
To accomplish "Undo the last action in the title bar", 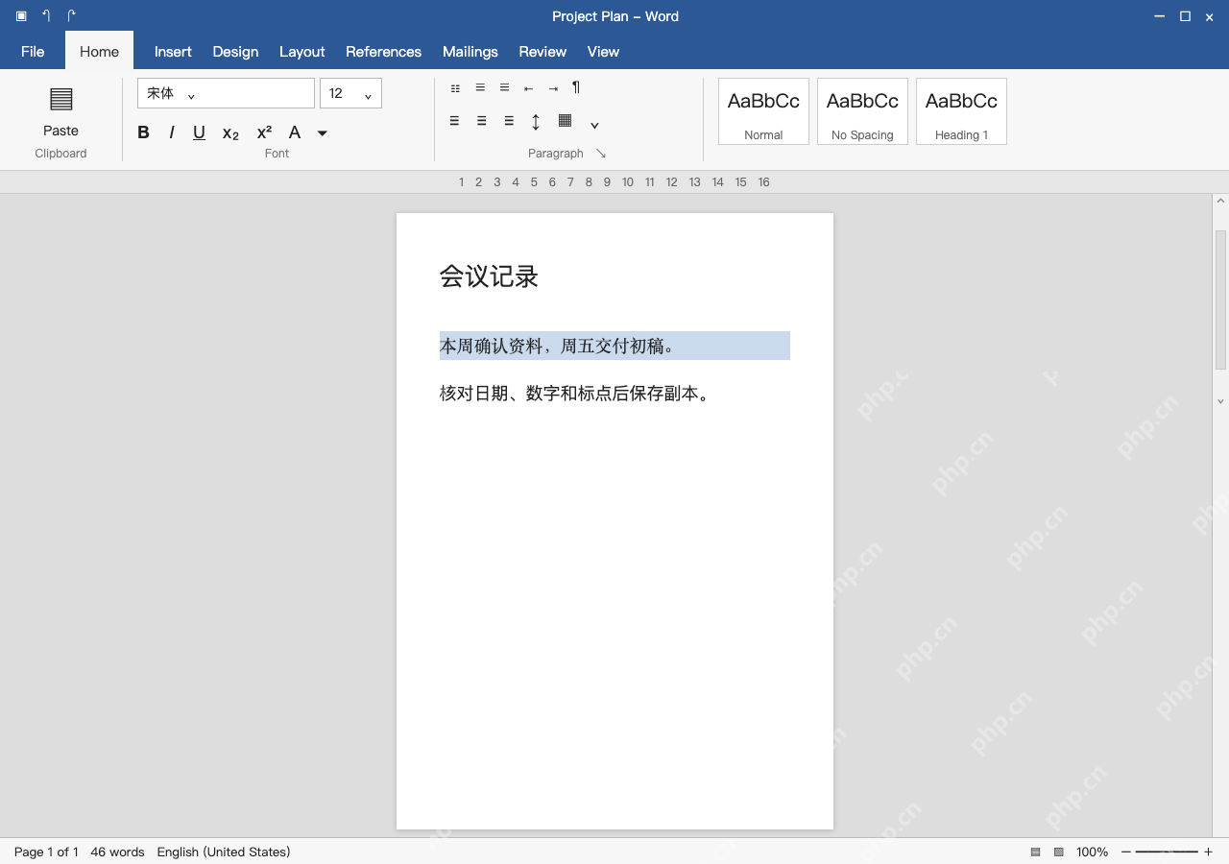I will [46, 16].
